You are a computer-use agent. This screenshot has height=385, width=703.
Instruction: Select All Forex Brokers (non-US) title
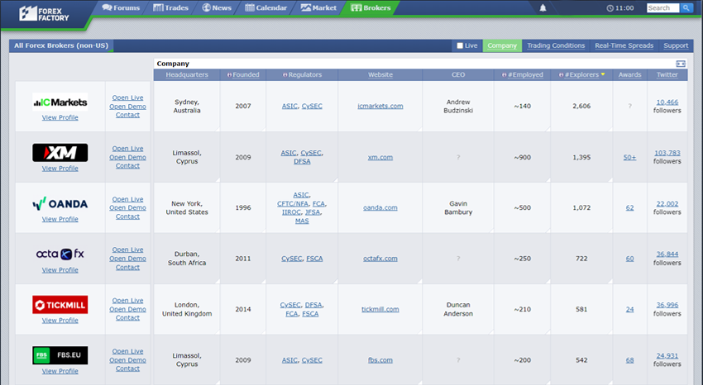[x=61, y=45]
